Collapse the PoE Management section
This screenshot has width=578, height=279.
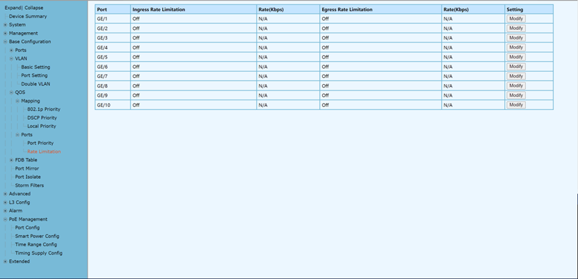point(6,219)
